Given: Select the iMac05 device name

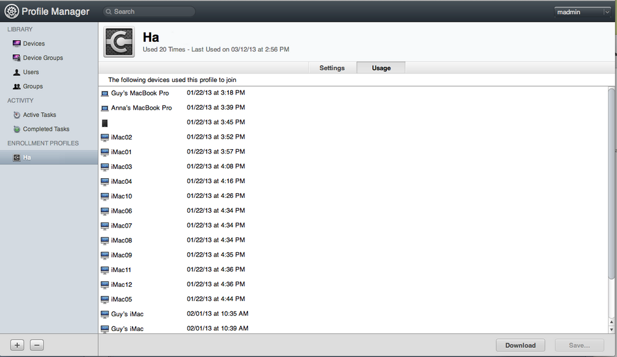Looking at the screenshot, I should click(x=121, y=299).
